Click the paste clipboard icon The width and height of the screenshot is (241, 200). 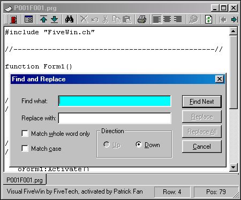click(x=127, y=19)
